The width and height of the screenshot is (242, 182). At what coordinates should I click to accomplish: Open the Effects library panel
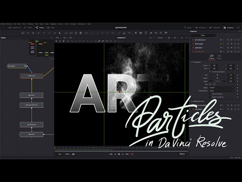pos(28,28)
